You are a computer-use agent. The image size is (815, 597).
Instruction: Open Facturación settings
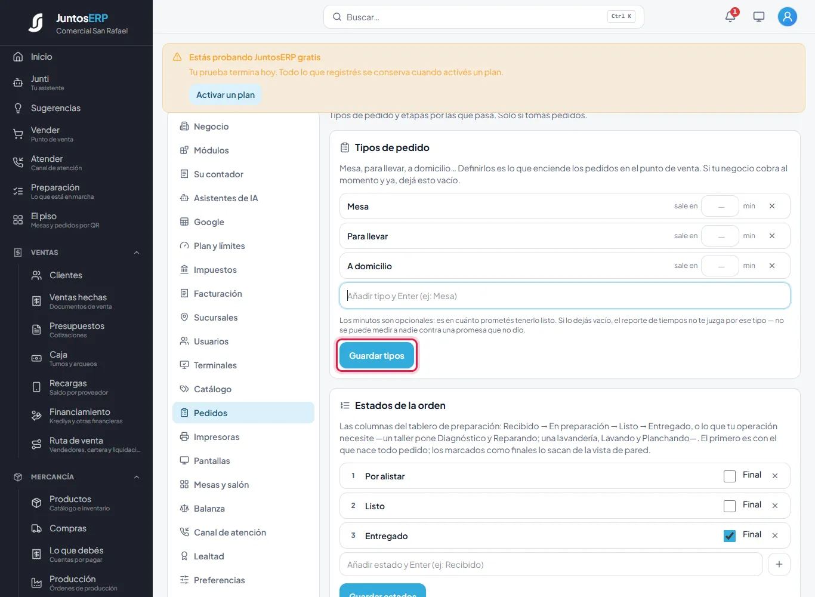pyautogui.click(x=243, y=294)
